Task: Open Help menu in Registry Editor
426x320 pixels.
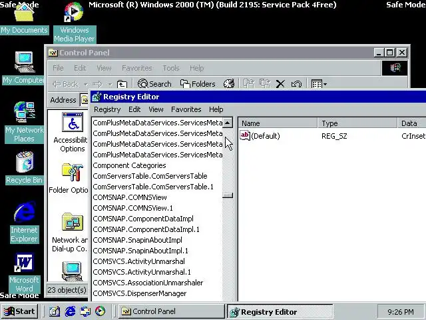Action: tap(216, 109)
